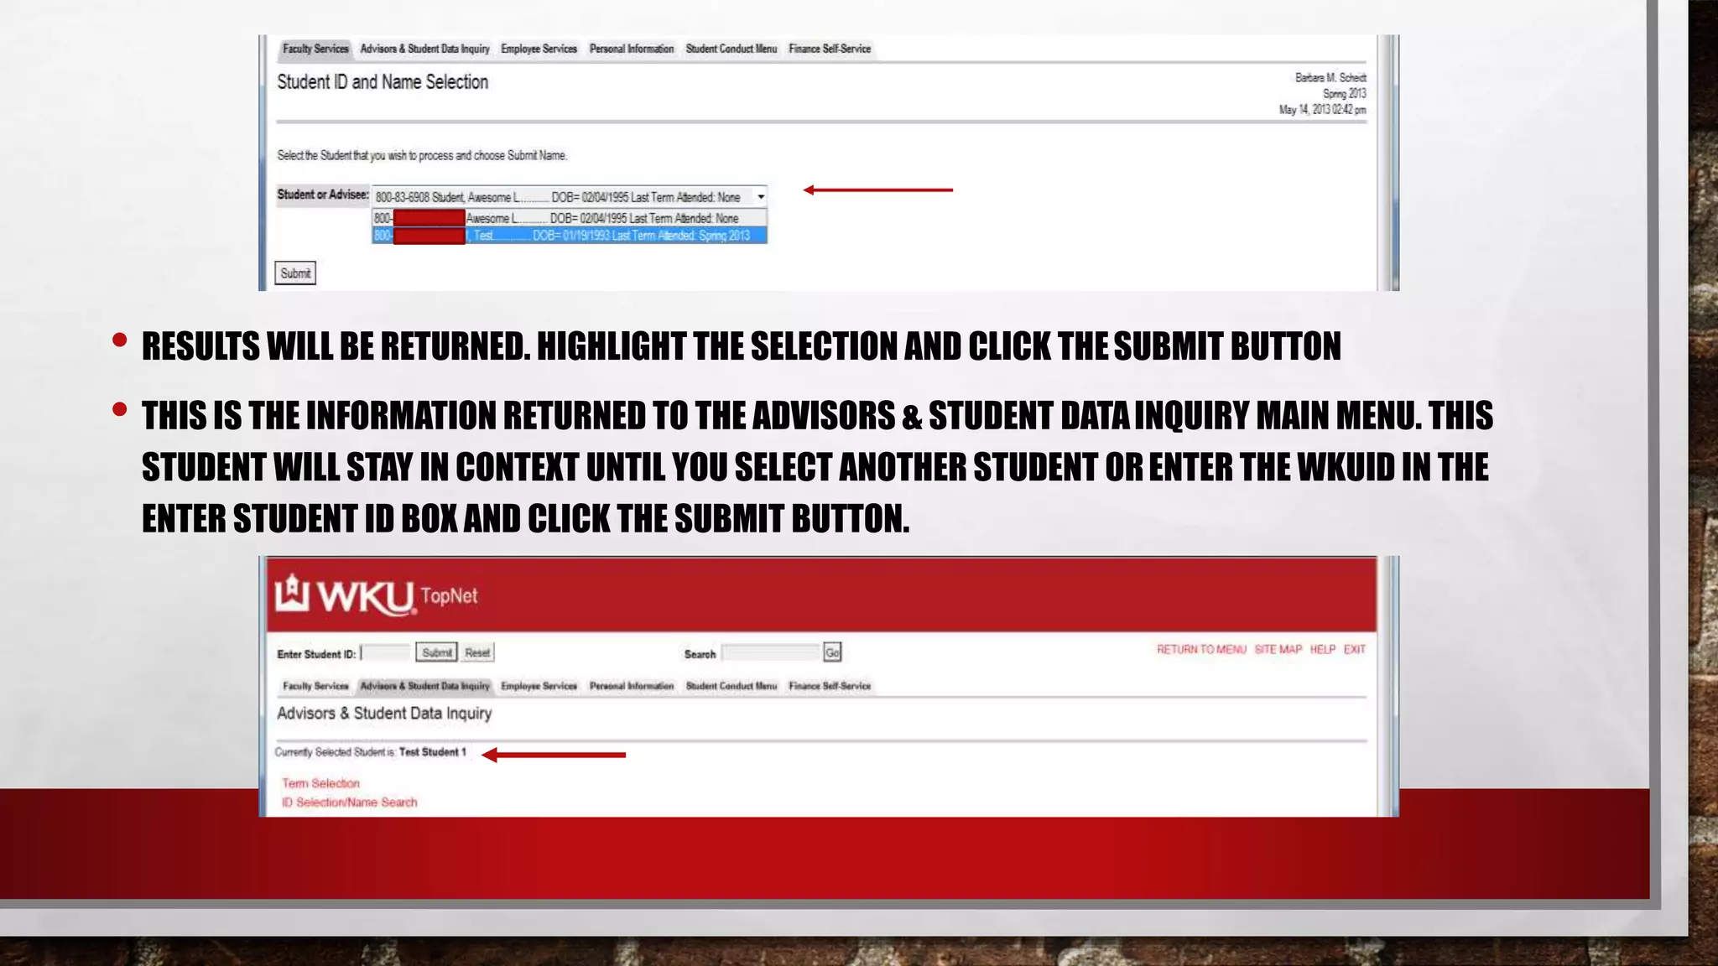Open Student Conduct Menu tab at top
Image resolution: width=1718 pixels, height=966 pixels.
[x=731, y=49]
